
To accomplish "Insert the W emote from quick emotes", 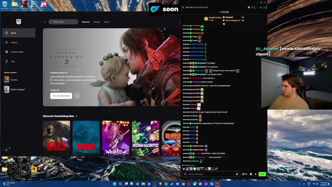I will 184,169.
